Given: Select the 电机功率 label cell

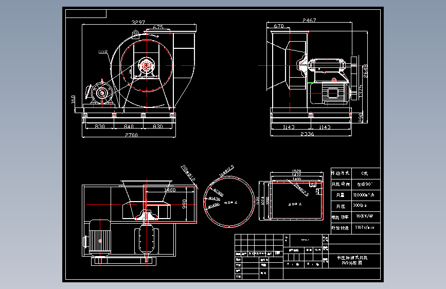Looking at the screenshot, I should tap(341, 218).
